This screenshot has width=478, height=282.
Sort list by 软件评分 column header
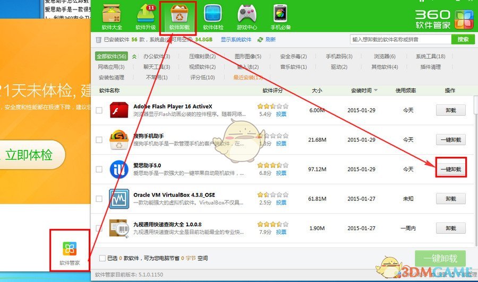(272, 90)
